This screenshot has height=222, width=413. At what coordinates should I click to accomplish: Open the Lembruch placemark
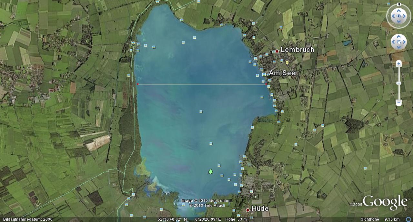click(x=277, y=51)
